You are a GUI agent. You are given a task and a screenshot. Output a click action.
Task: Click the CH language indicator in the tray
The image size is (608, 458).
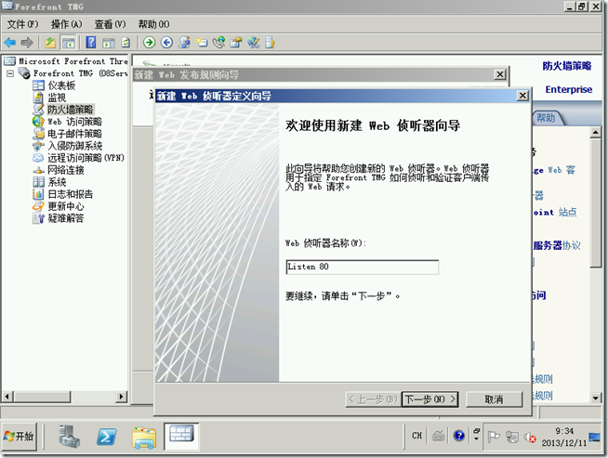[x=416, y=436]
